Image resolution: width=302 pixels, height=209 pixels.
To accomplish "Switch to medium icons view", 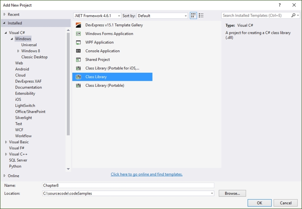I will [x=193, y=15].
